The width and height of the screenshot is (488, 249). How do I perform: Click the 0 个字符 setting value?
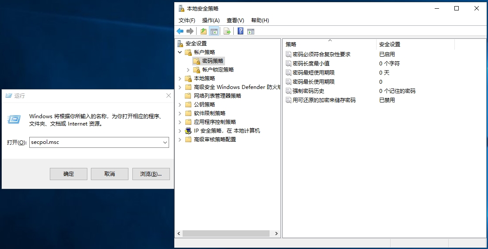click(389, 64)
